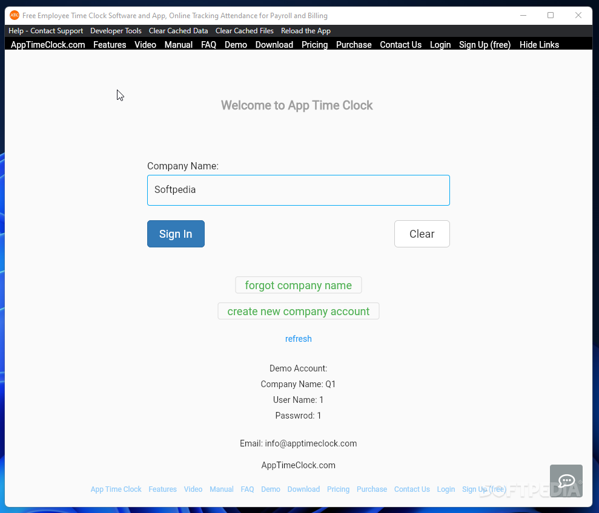Open Sign Up (free) footer link
The height and width of the screenshot is (513, 599).
tap(484, 489)
